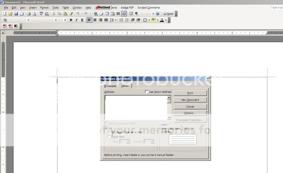Toggle Delivery point bar code checkbox
The width and height of the screenshot is (283, 173).
[106, 123]
